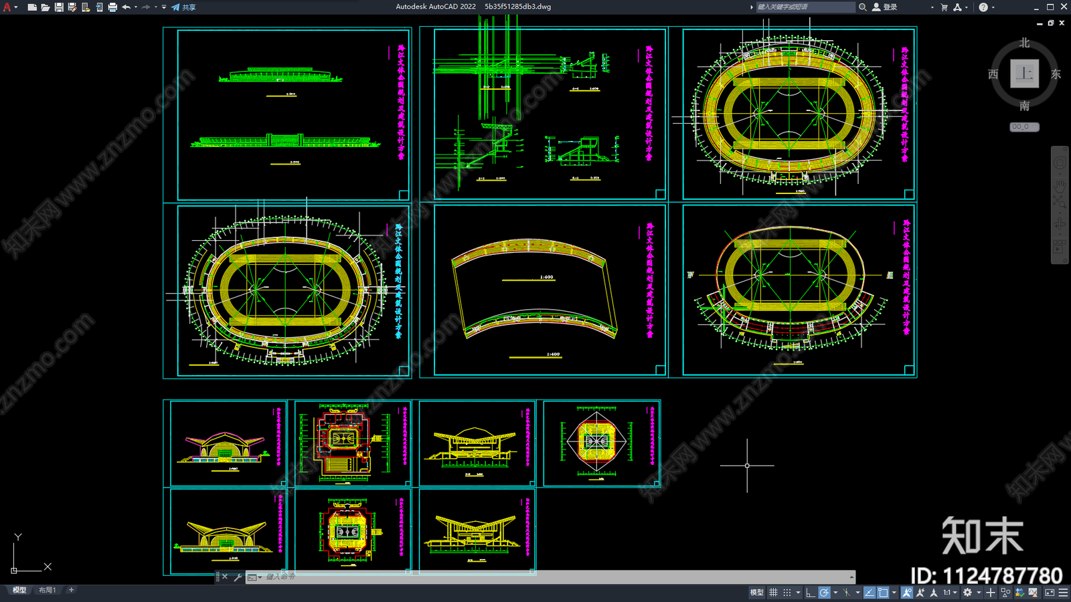Screen dimensions: 1071x602
Task: Create a new drawing from the quick access toolbar
Action: (x=31, y=7)
